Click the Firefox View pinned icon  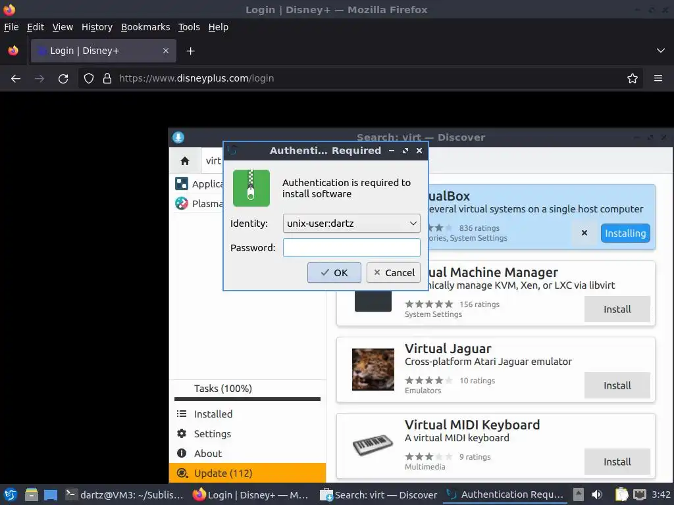pos(13,51)
